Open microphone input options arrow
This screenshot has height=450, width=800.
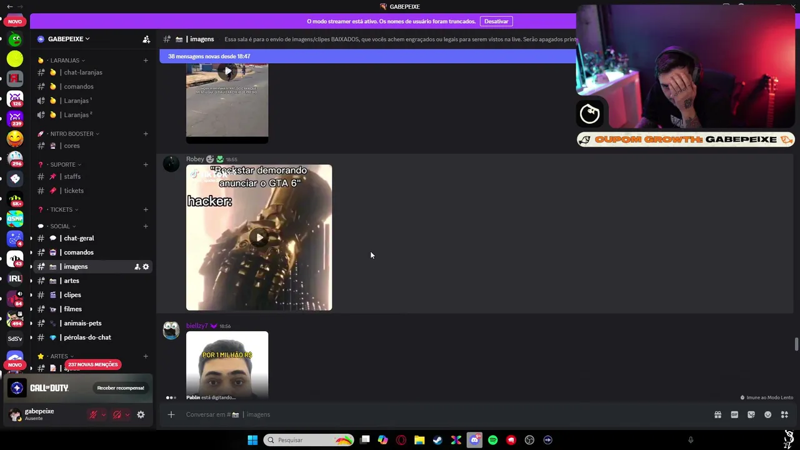[x=103, y=414]
